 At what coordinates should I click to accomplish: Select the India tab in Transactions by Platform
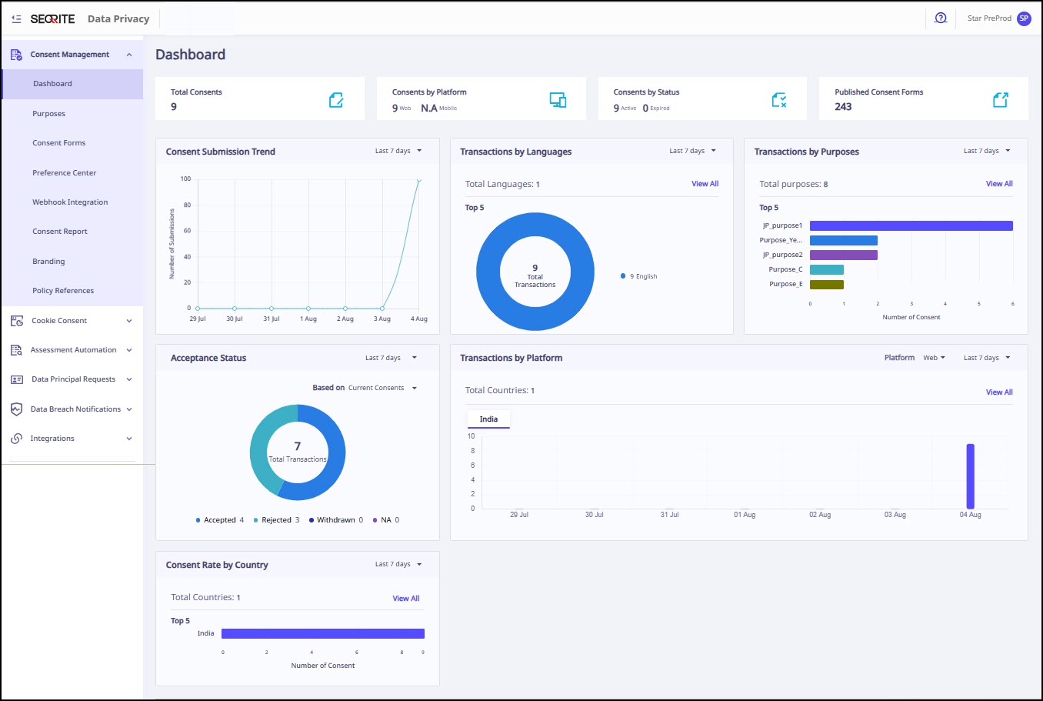488,419
